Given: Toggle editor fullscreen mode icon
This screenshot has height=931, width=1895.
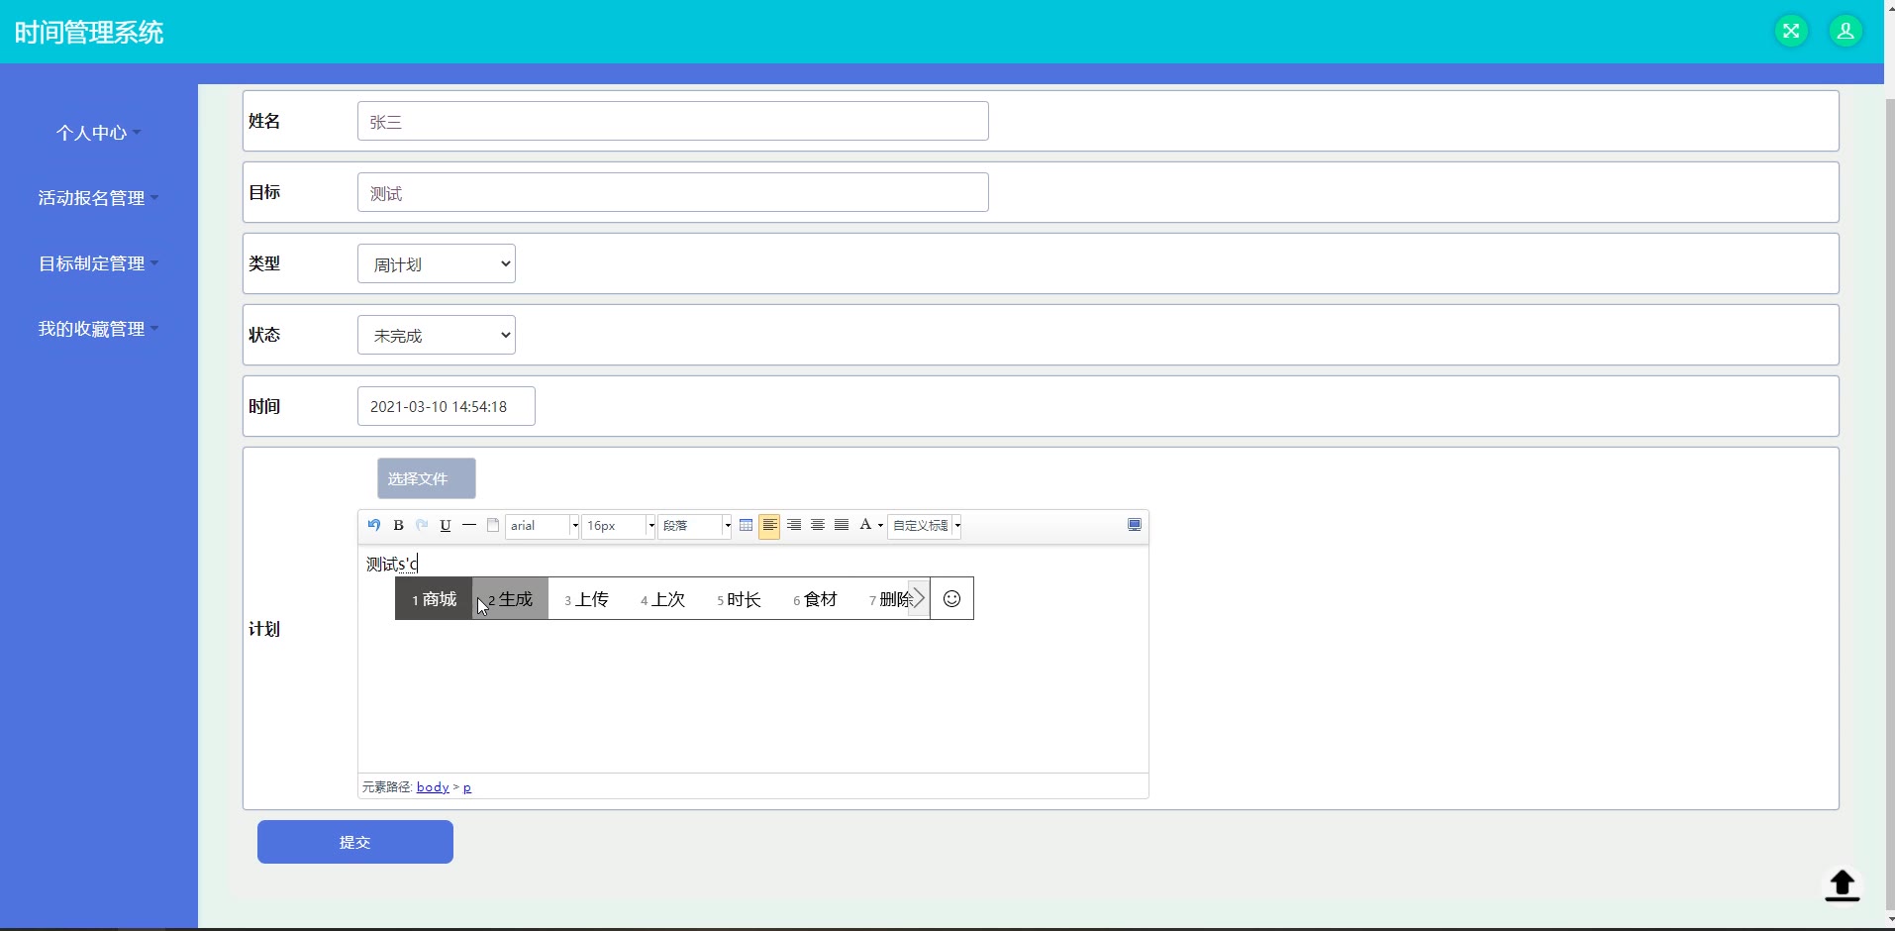Looking at the screenshot, I should coord(1135,525).
